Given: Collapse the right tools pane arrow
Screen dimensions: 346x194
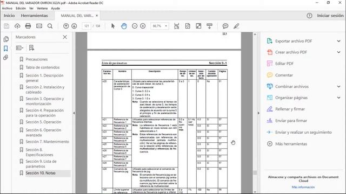Looking at the screenshot, I should (258, 113).
